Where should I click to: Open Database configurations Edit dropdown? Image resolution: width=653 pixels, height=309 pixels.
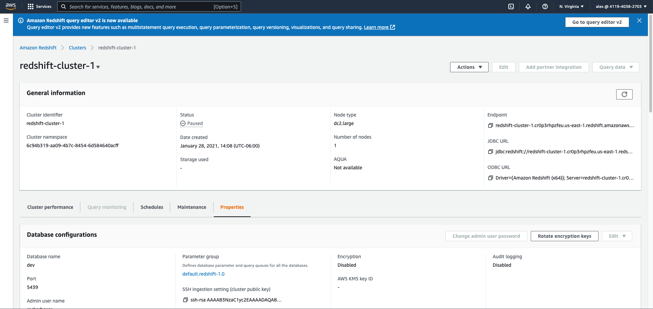[x=617, y=236]
